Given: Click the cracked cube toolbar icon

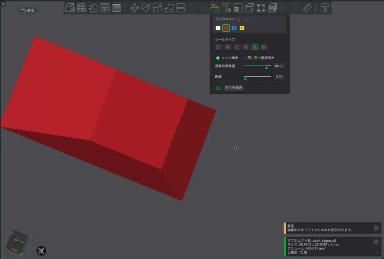Looking at the screenshot, I should (249, 8).
